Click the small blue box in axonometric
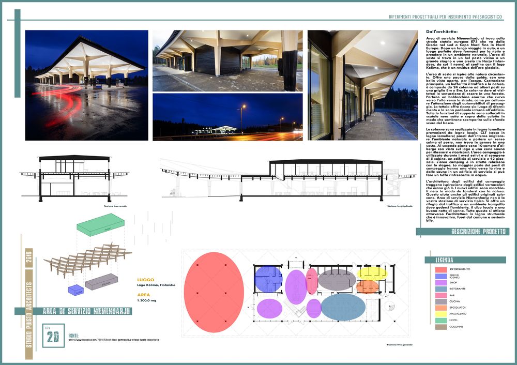Viewport: 517px width, 365px height. click(x=76, y=290)
